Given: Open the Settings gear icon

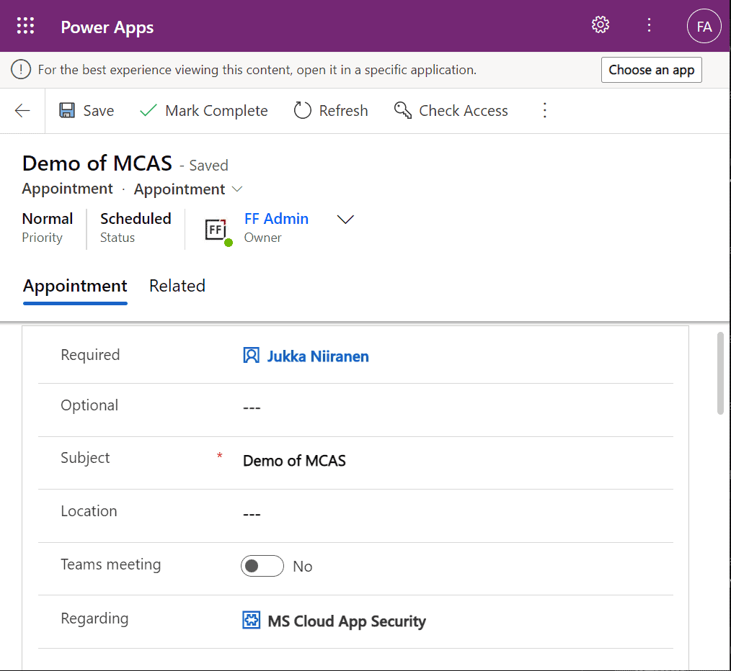Looking at the screenshot, I should coord(600,26).
